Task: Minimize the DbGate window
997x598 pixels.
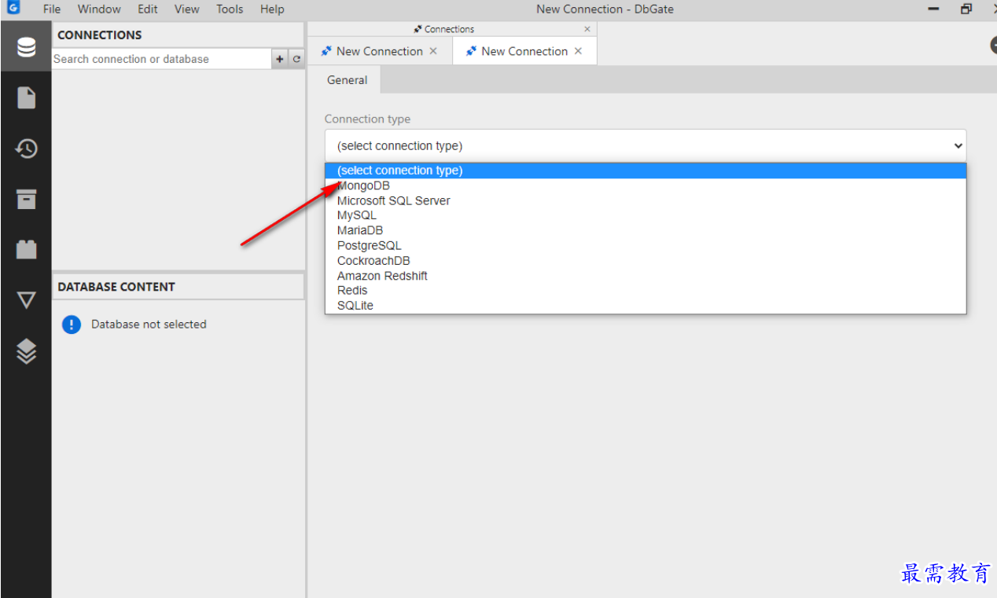Action: tap(933, 9)
